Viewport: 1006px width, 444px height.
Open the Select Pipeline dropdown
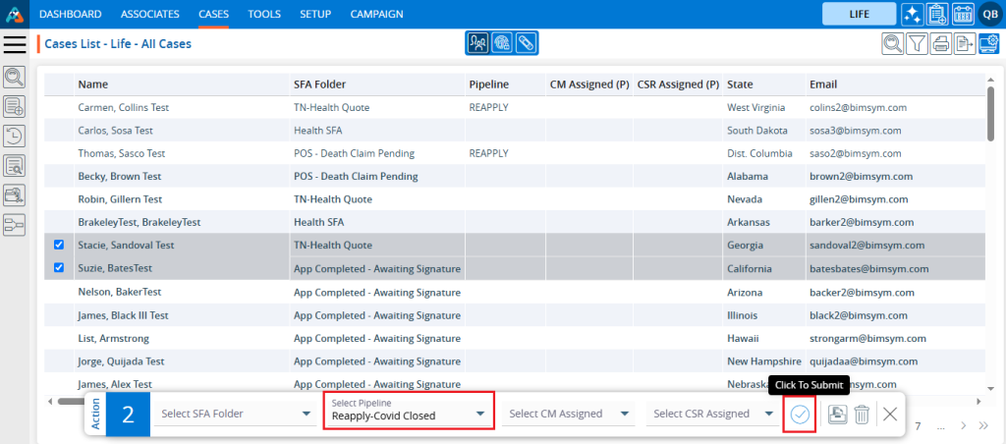pos(408,415)
